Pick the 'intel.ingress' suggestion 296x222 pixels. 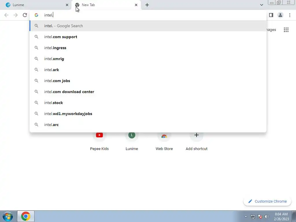pyautogui.click(x=148, y=48)
